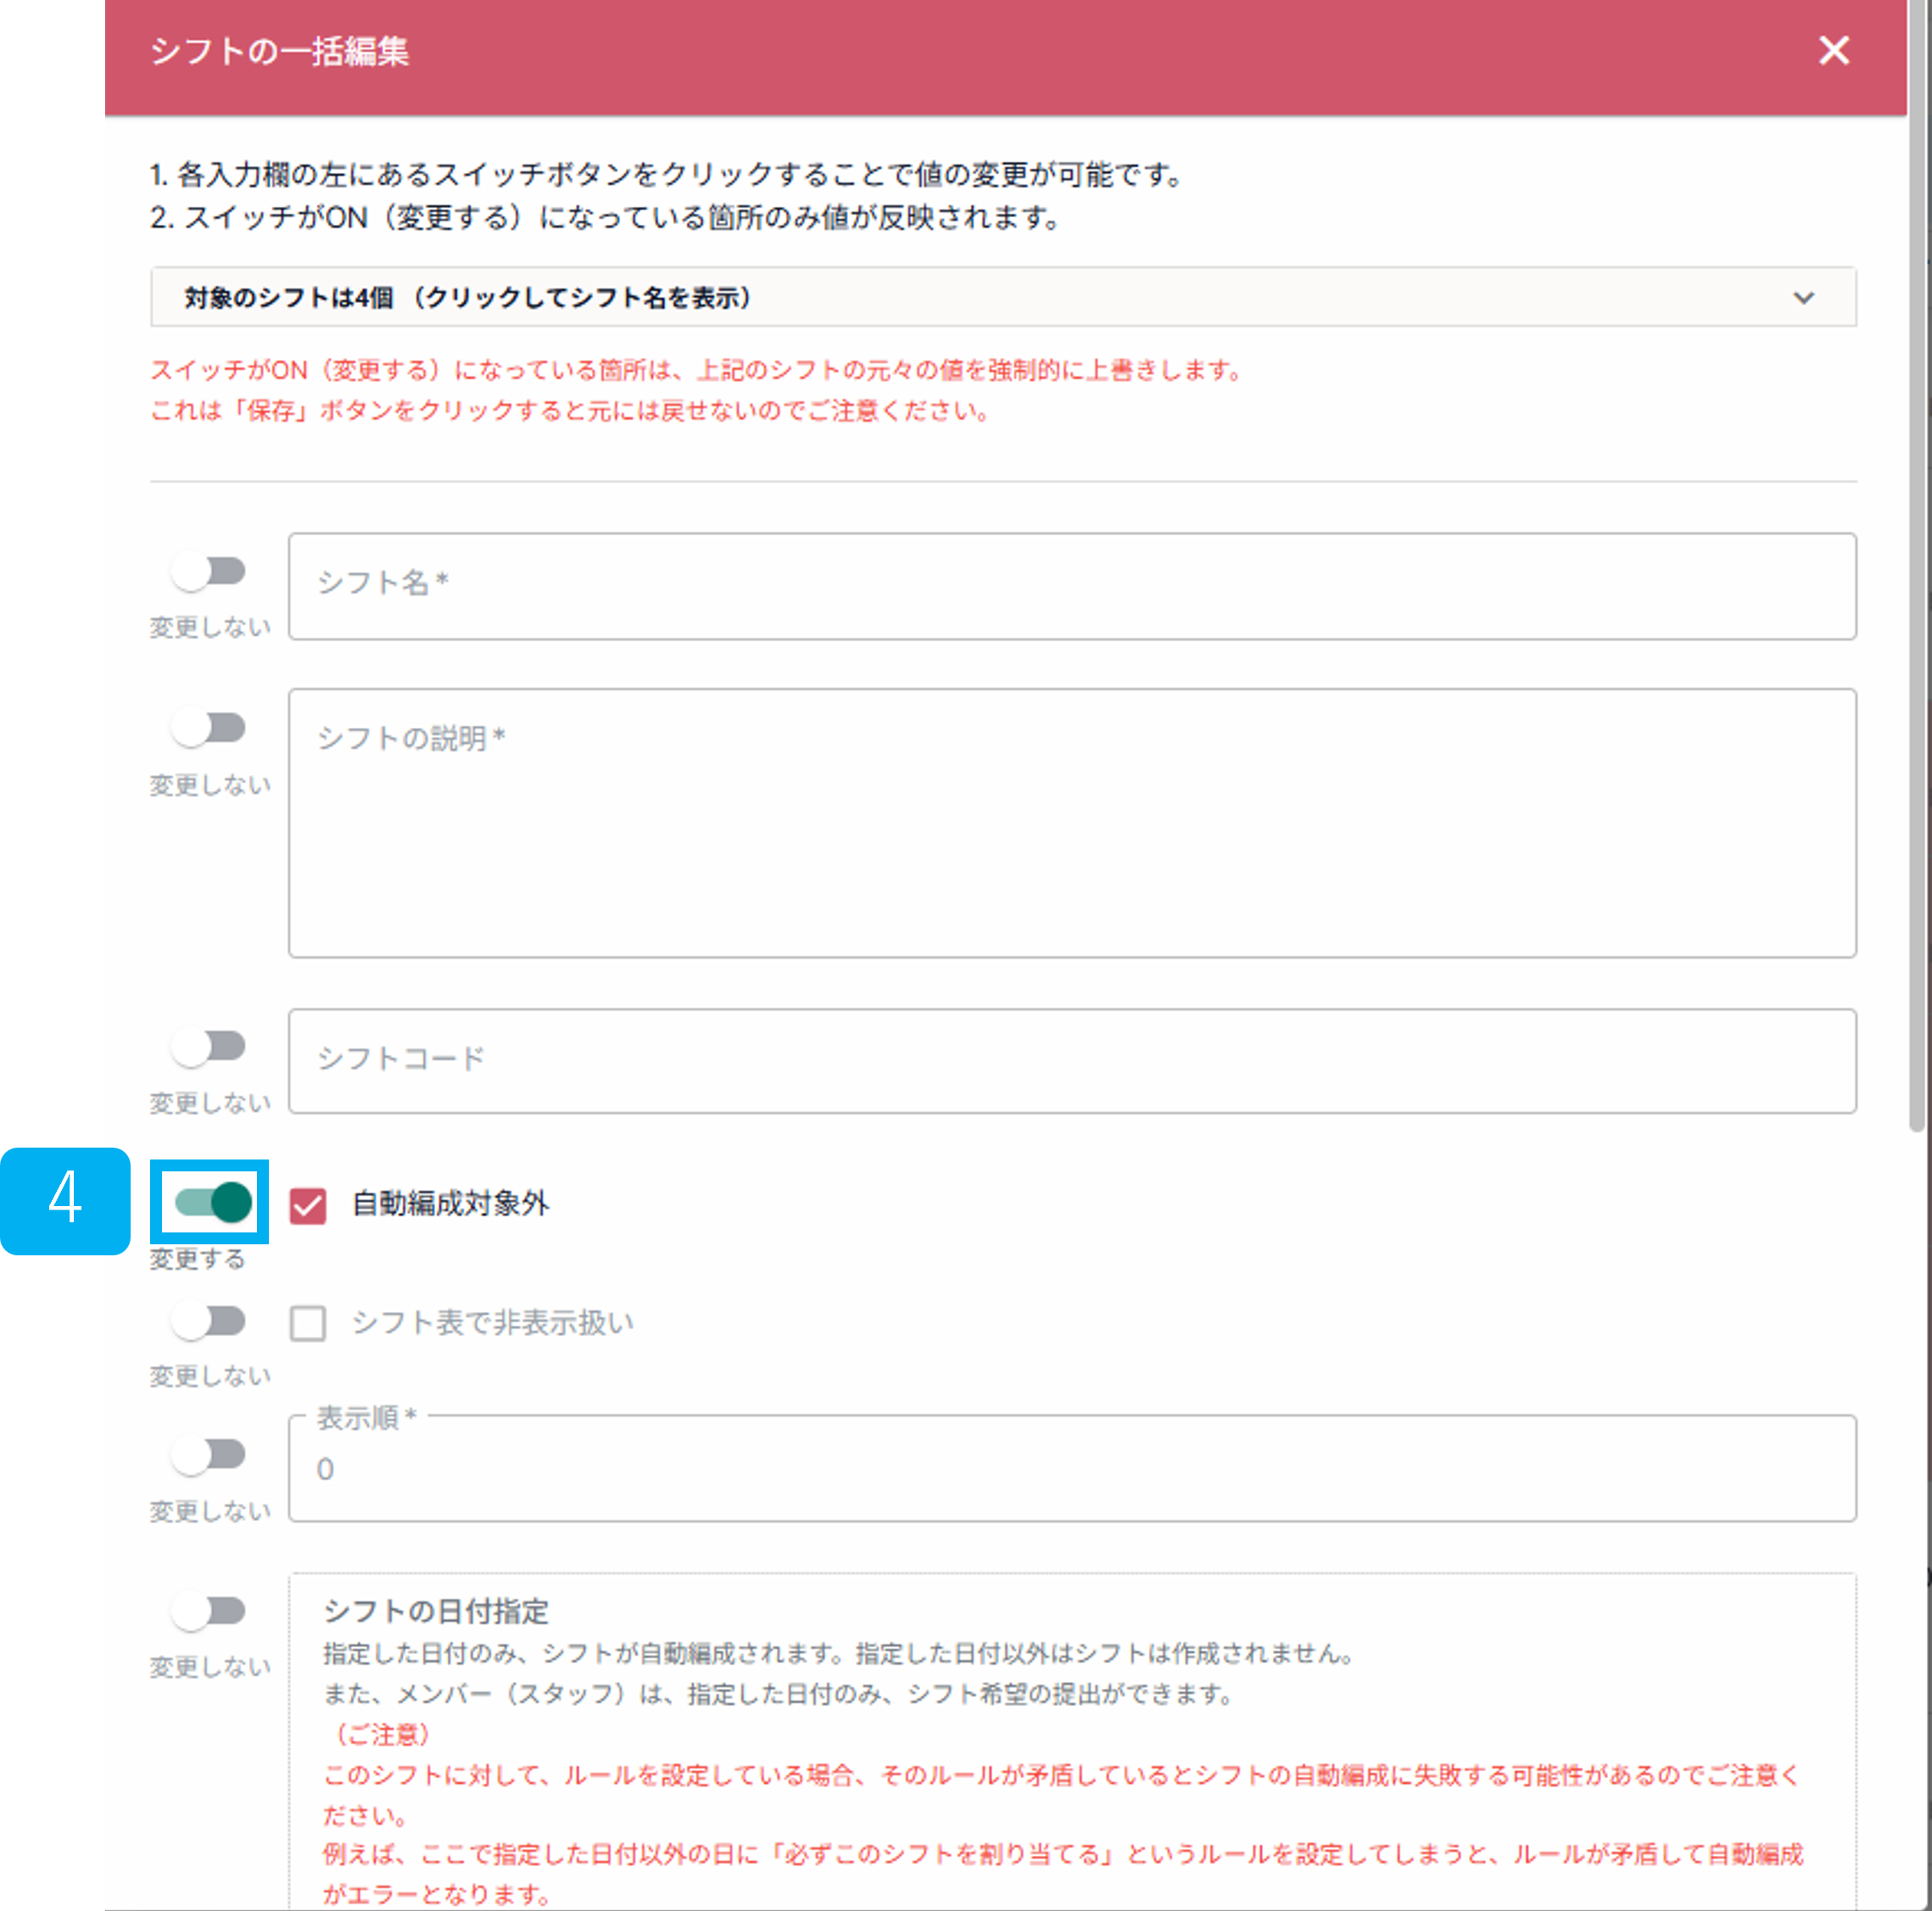Toggle the switch beside シフトコード
This screenshot has height=1911, width=1932.
click(x=209, y=1045)
